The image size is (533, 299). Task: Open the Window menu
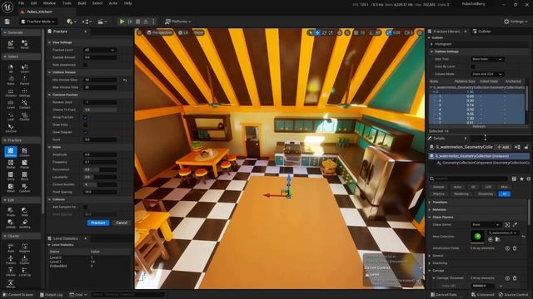49,3
